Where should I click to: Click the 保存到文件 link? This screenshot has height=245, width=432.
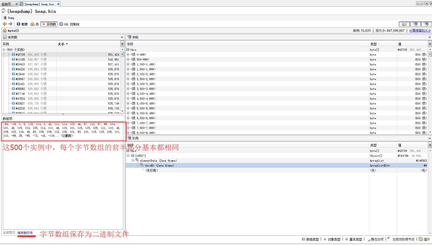pyautogui.click(x=26, y=233)
